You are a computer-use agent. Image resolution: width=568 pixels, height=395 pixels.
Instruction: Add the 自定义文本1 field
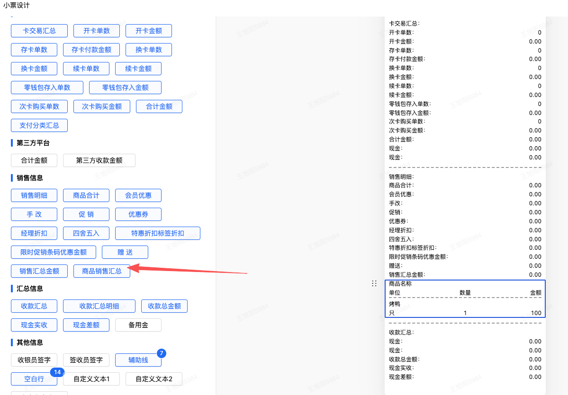point(91,379)
